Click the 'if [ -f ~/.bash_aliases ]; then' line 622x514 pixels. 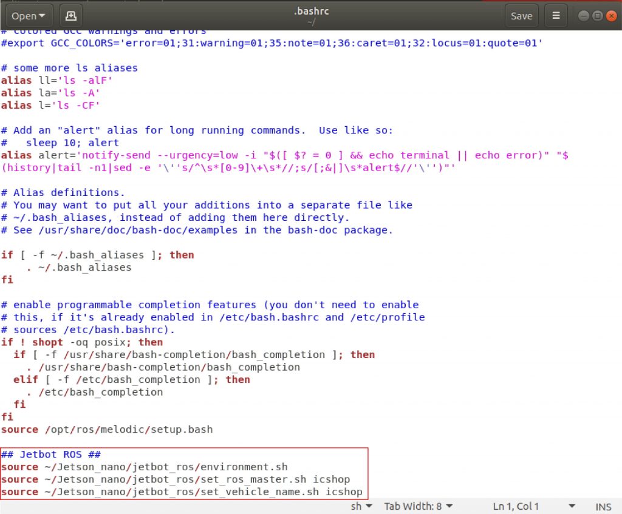pyautogui.click(x=98, y=255)
